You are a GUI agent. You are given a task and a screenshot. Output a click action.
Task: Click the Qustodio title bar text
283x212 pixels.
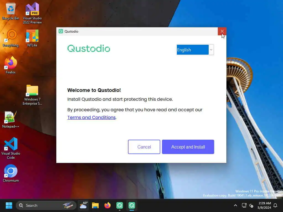tap(71, 31)
